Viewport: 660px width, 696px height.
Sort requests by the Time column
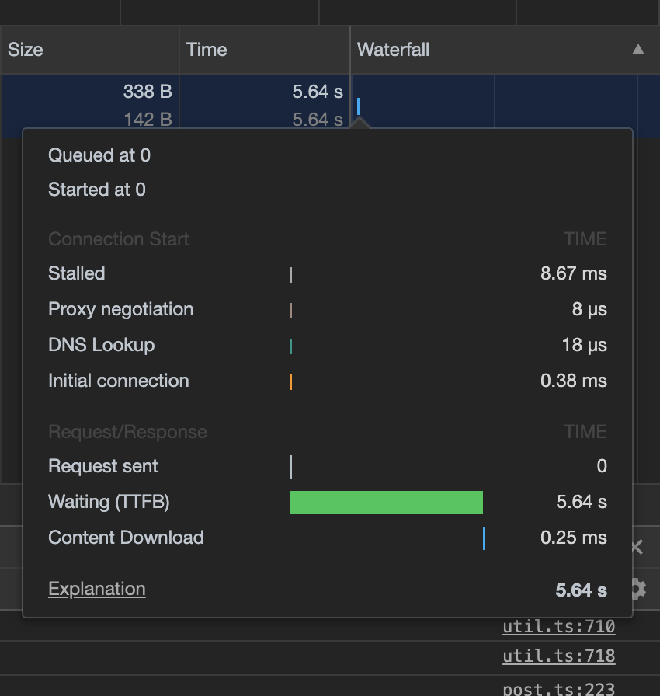(207, 50)
